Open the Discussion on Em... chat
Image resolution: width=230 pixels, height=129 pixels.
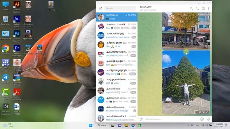[117, 100]
